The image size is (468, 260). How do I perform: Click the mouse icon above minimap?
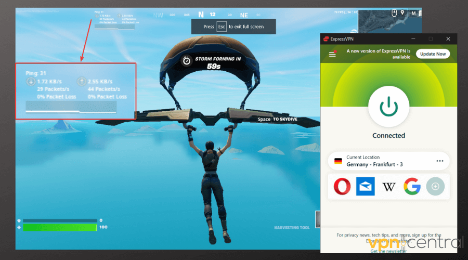tap(394, 13)
